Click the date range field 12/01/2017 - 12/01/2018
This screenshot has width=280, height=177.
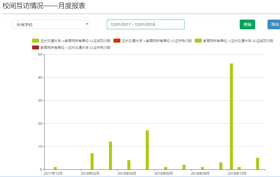145,24
